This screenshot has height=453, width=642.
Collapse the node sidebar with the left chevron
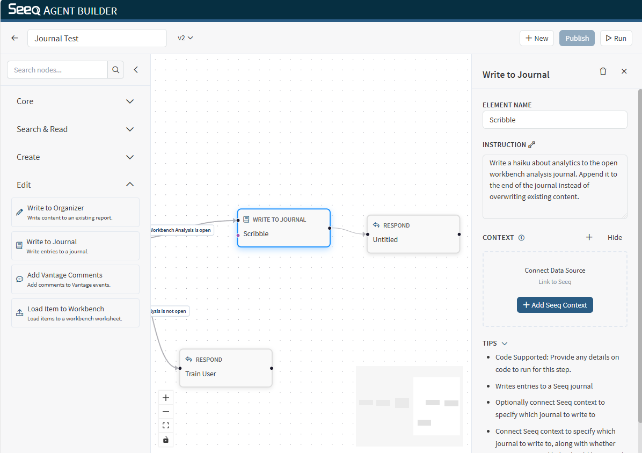136,70
